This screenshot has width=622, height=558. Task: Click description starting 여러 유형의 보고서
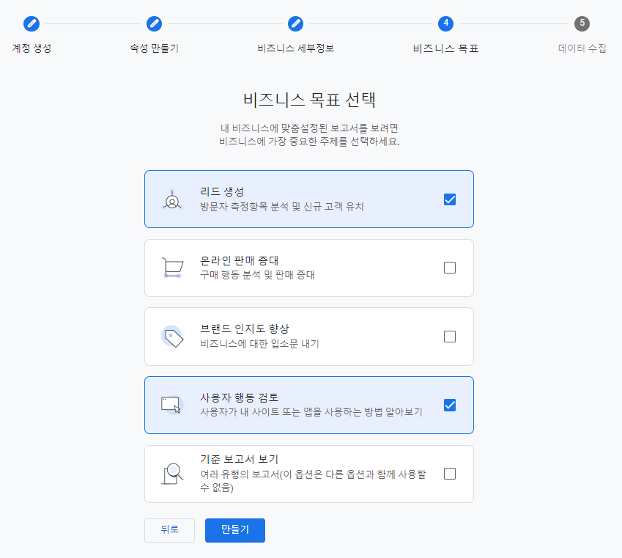pos(313,480)
